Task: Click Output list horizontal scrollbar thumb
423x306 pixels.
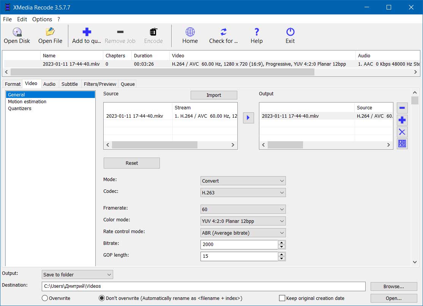Action: pyautogui.click(x=285, y=145)
